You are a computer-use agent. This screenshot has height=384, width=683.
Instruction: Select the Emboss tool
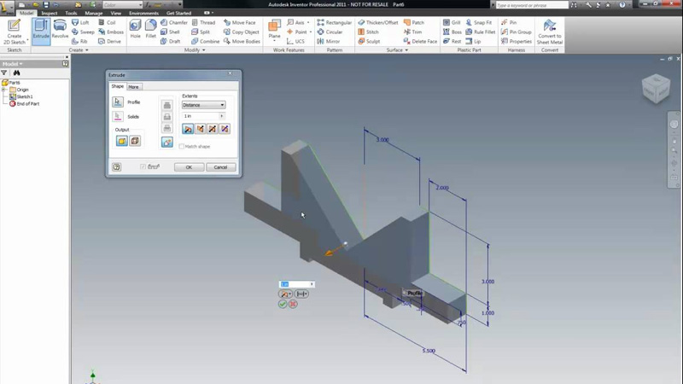111,32
